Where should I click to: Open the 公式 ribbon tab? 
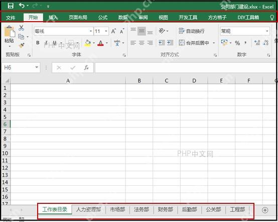103,17
